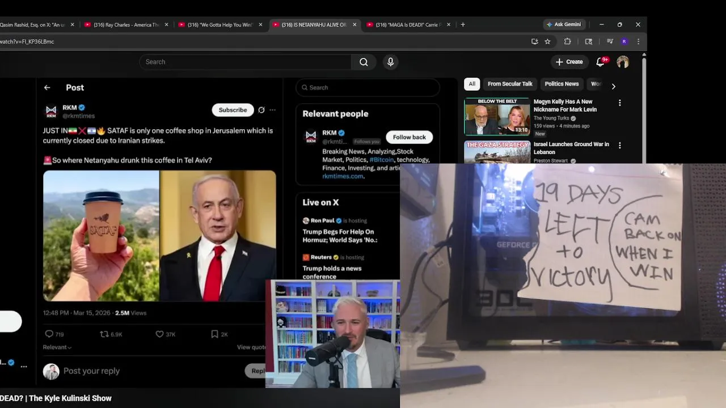The image size is (726, 408).
Task: Click the X sidebar Search field
Action: pyautogui.click(x=368, y=87)
